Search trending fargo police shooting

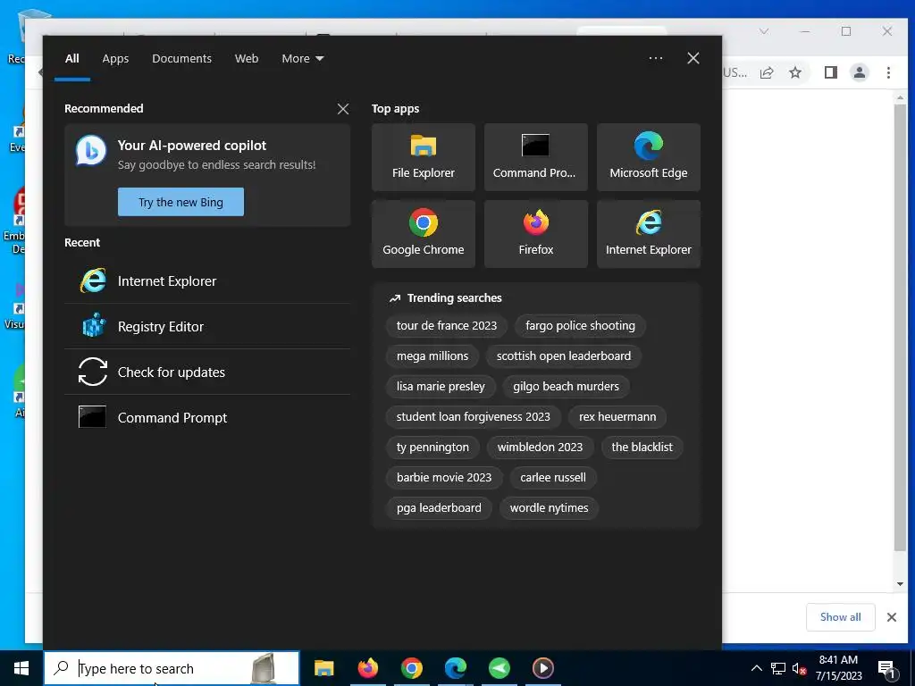(580, 325)
